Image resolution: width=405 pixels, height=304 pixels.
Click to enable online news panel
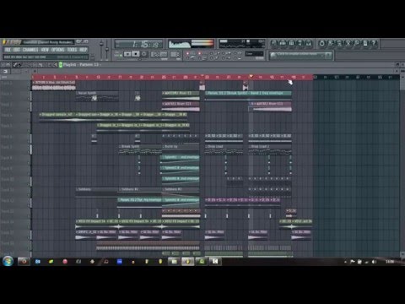pyautogui.click(x=300, y=55)
